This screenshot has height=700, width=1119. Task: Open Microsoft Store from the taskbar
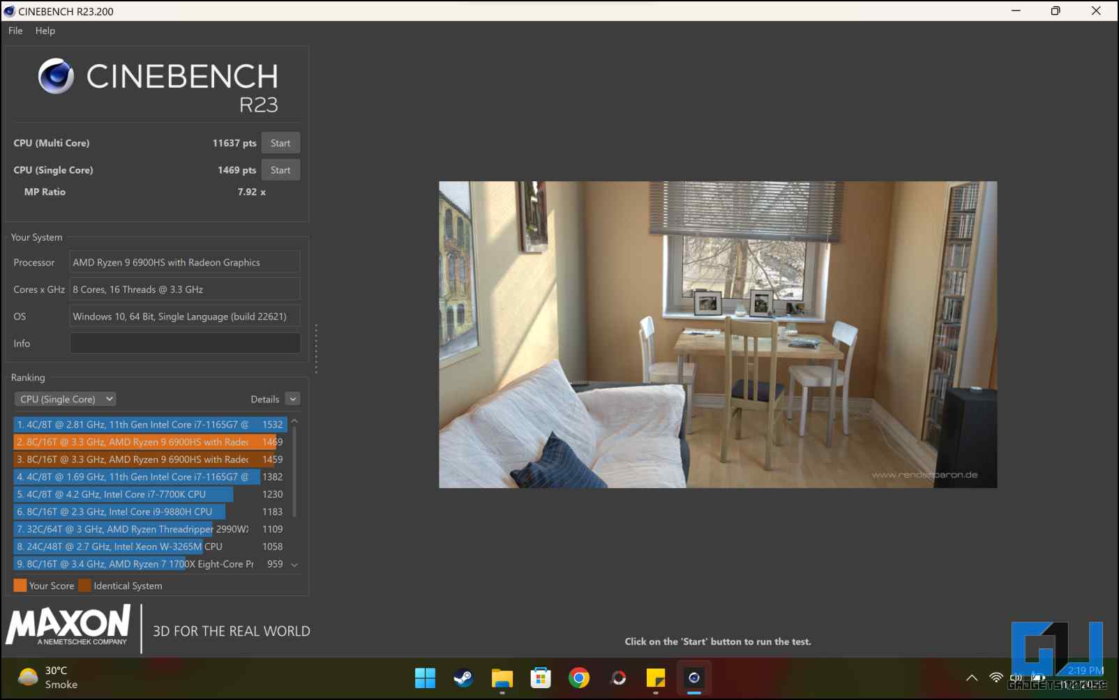pos(541,678)
